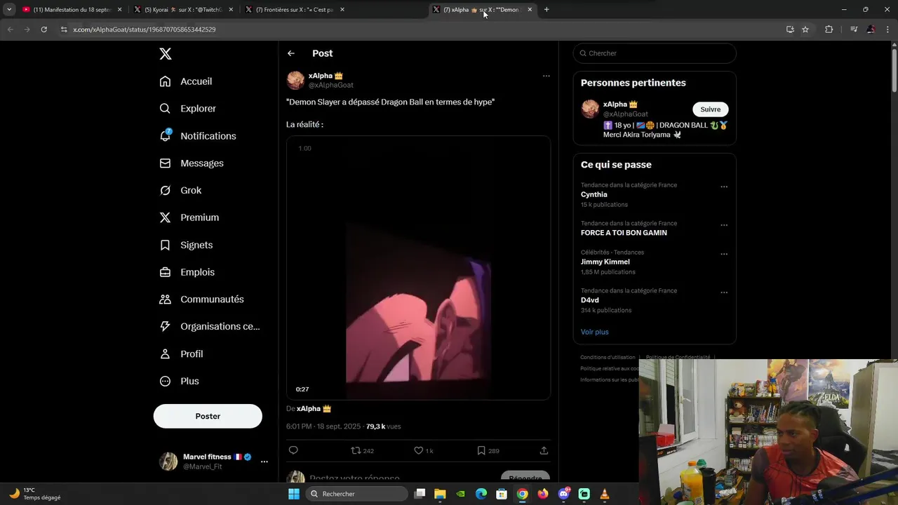Open the post's three-dot options menu

[546, 76]
